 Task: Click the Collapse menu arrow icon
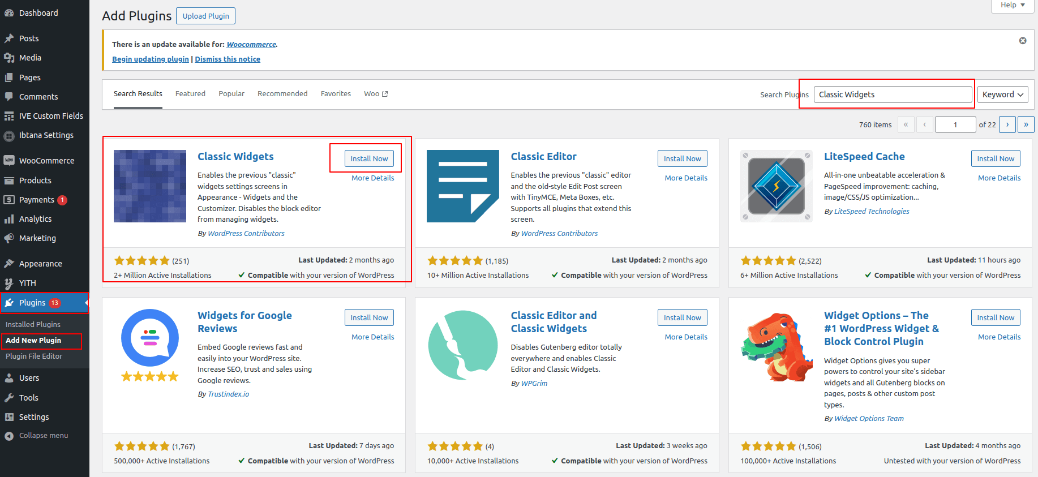9,436
